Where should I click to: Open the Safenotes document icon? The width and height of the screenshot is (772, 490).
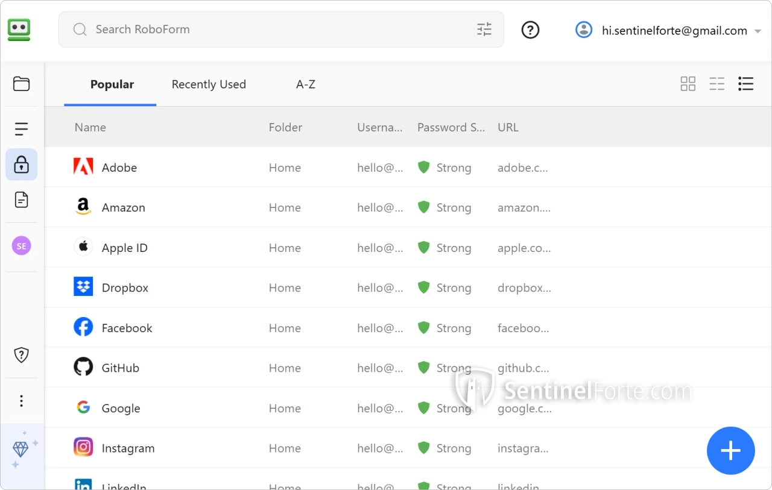(22, 199)
